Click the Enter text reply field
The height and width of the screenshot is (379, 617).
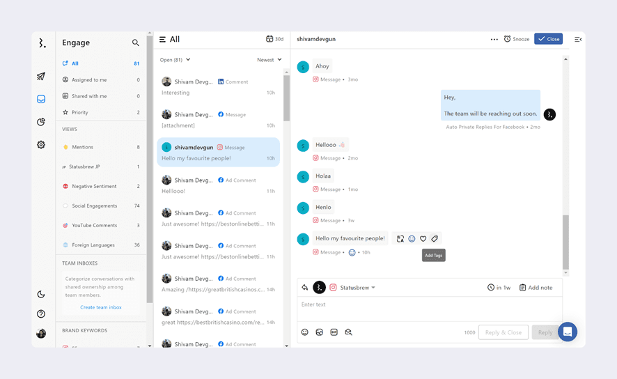428,305
